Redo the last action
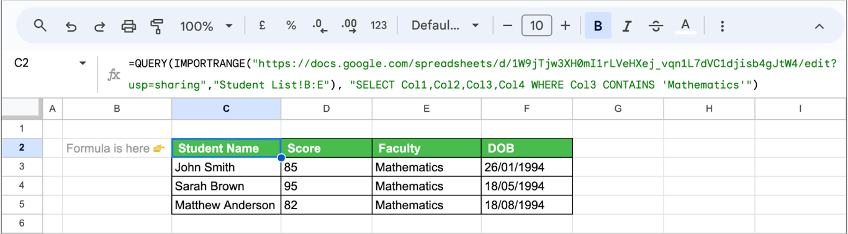The height and width of the screenshot is (234, 848). [99, 26]
